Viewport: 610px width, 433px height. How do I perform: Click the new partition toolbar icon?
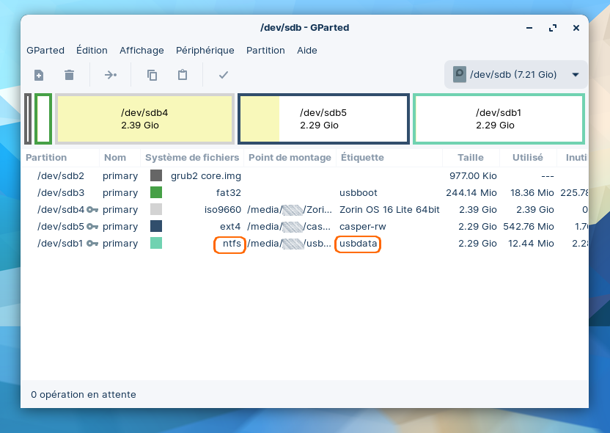pos(39,75)
